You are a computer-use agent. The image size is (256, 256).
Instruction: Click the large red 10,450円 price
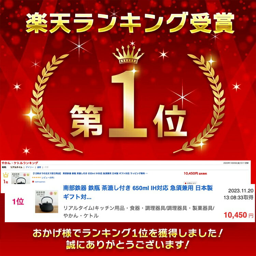(x=239, y=215)
